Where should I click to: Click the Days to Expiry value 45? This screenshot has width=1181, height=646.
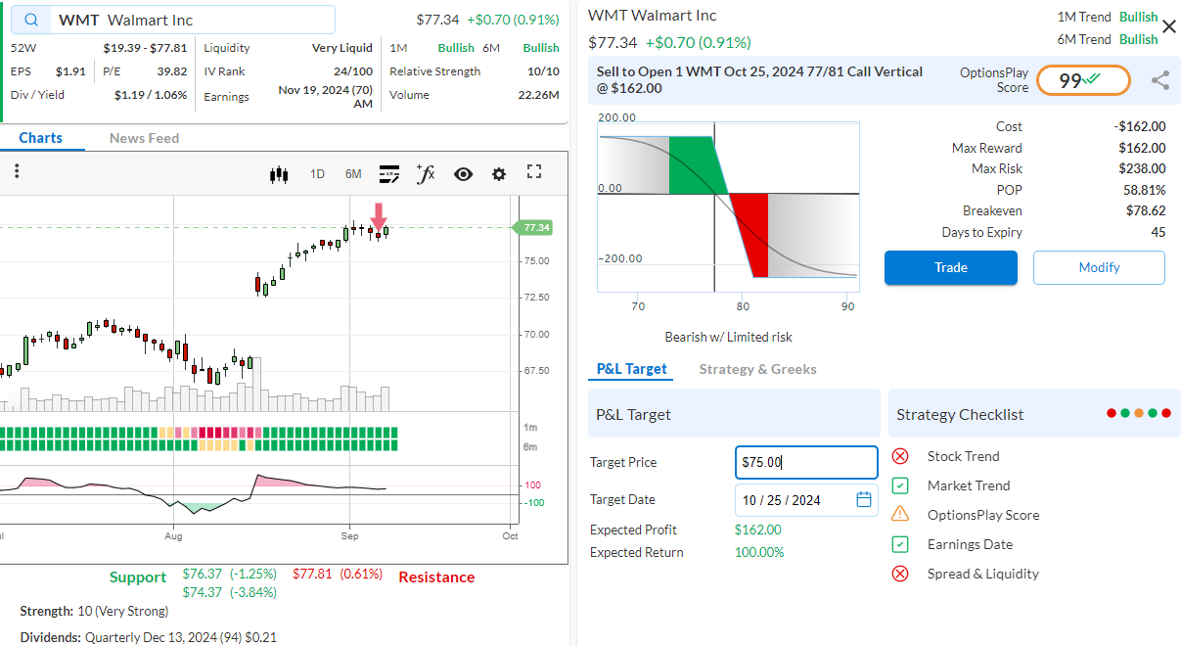click(1158, 233)
